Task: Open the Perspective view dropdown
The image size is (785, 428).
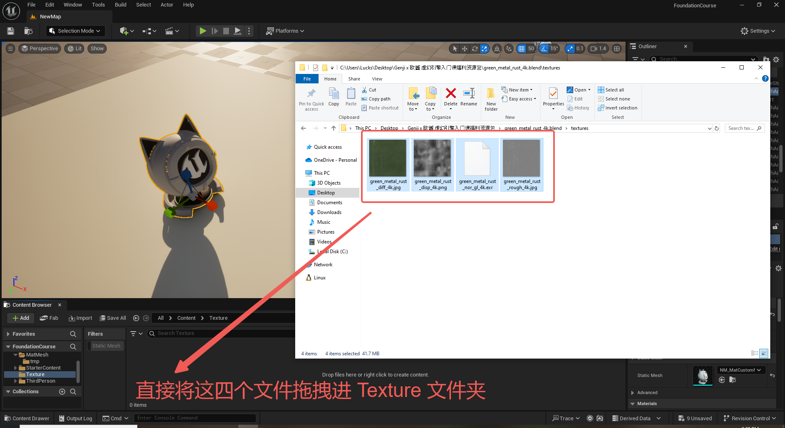Action: click(40, 49)
